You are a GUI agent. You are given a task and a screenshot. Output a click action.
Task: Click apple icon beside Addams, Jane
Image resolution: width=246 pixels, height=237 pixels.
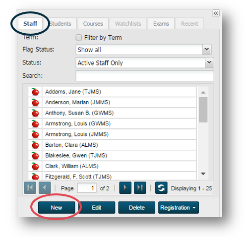(35, 92)
